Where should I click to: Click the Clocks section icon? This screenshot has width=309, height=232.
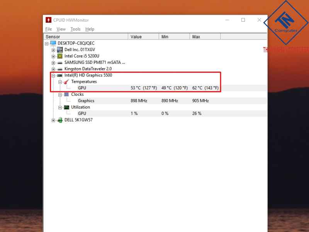(66, 94)
